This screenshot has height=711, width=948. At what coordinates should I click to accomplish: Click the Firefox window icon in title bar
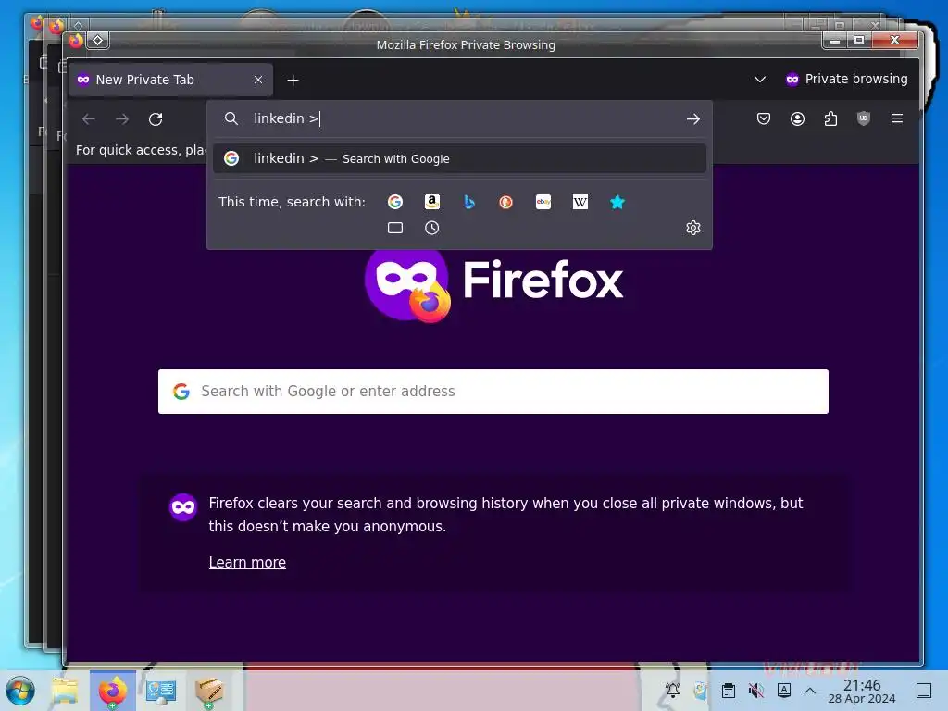coord(76,41)
